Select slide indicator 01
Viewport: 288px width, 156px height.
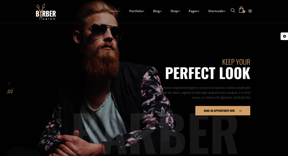[9, 84]
